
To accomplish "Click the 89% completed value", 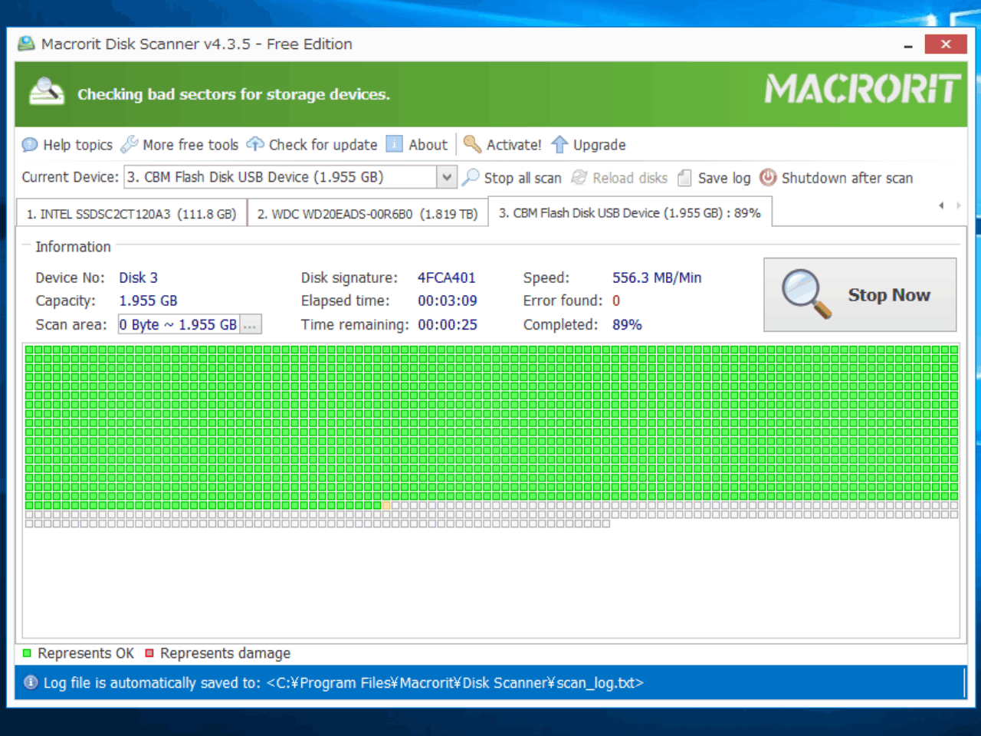I will pyautogui.click(x=627, y=324).
